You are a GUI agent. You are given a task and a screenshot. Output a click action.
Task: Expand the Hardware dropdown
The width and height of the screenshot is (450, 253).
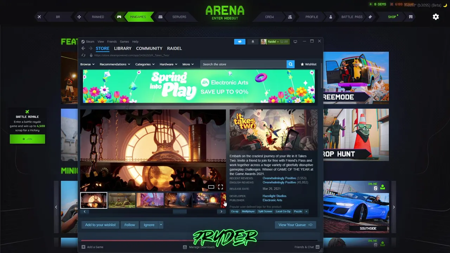(168, 64)
